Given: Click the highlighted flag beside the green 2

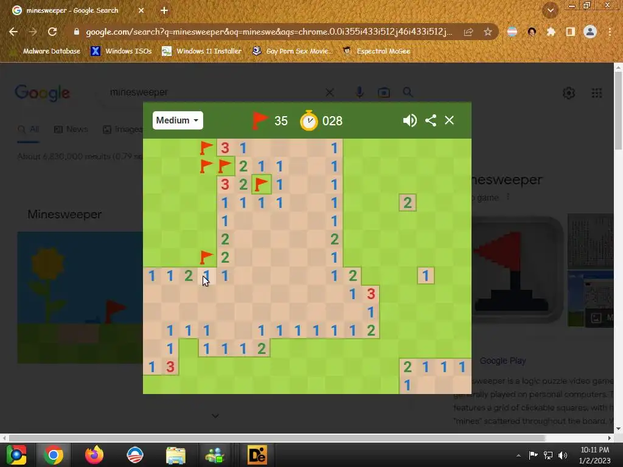Looking at the screenshot, I should click(x=262, y=184).
